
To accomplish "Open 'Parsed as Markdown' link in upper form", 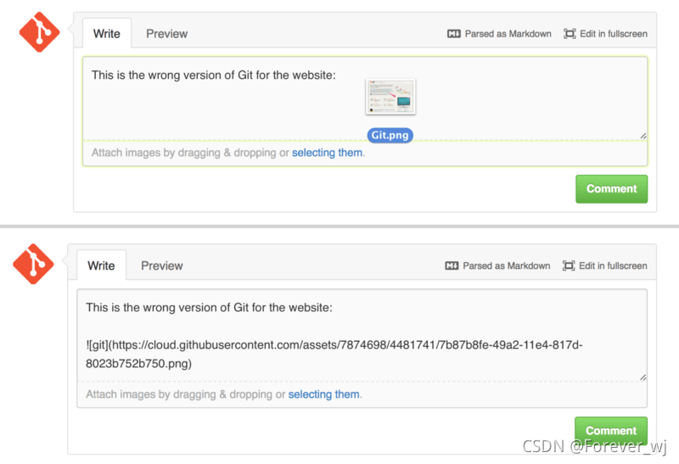I will point(508,34).
